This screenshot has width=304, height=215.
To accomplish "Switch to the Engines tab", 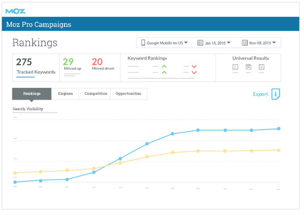I will (65, 94).
